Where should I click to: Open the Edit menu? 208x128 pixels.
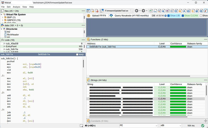point(9,7)
